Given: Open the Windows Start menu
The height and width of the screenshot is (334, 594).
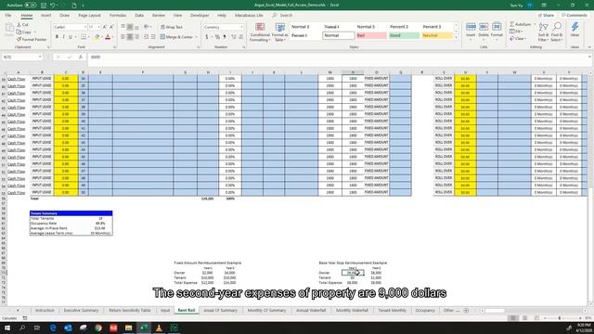Looking at the screenshot, I should coord(6,328).
